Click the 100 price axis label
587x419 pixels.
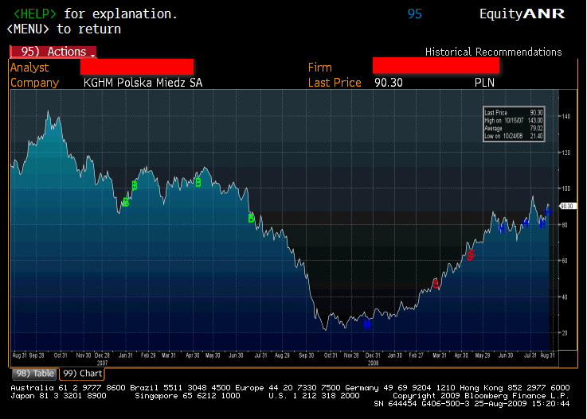click(x=565, y=188)
